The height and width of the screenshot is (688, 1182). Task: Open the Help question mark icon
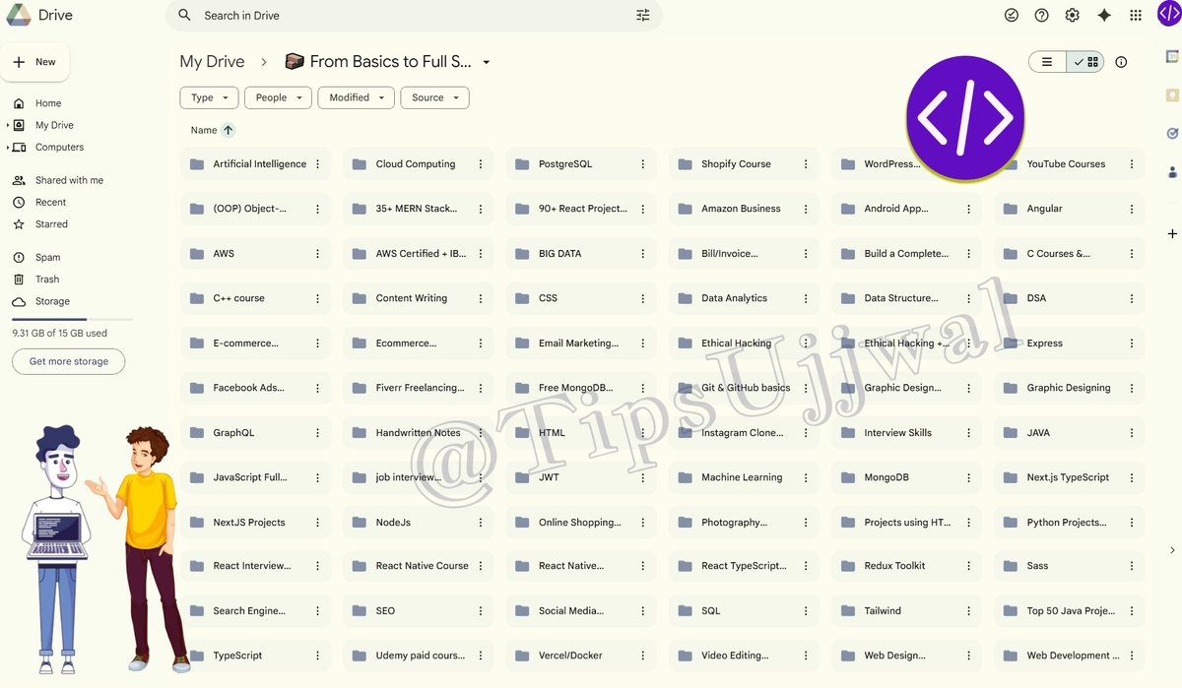click(x=1041, y=15)
